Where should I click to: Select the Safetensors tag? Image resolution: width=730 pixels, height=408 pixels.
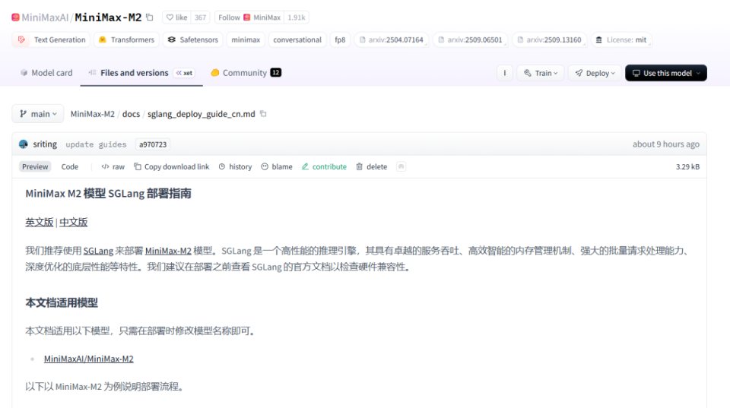click(x=192, y=40)
